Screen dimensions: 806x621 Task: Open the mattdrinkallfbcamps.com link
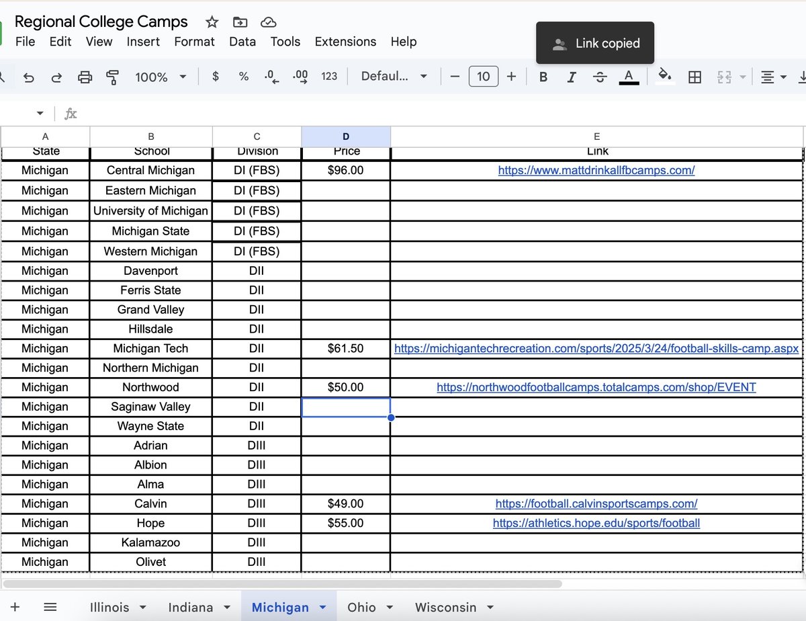(x=596, y=170)
